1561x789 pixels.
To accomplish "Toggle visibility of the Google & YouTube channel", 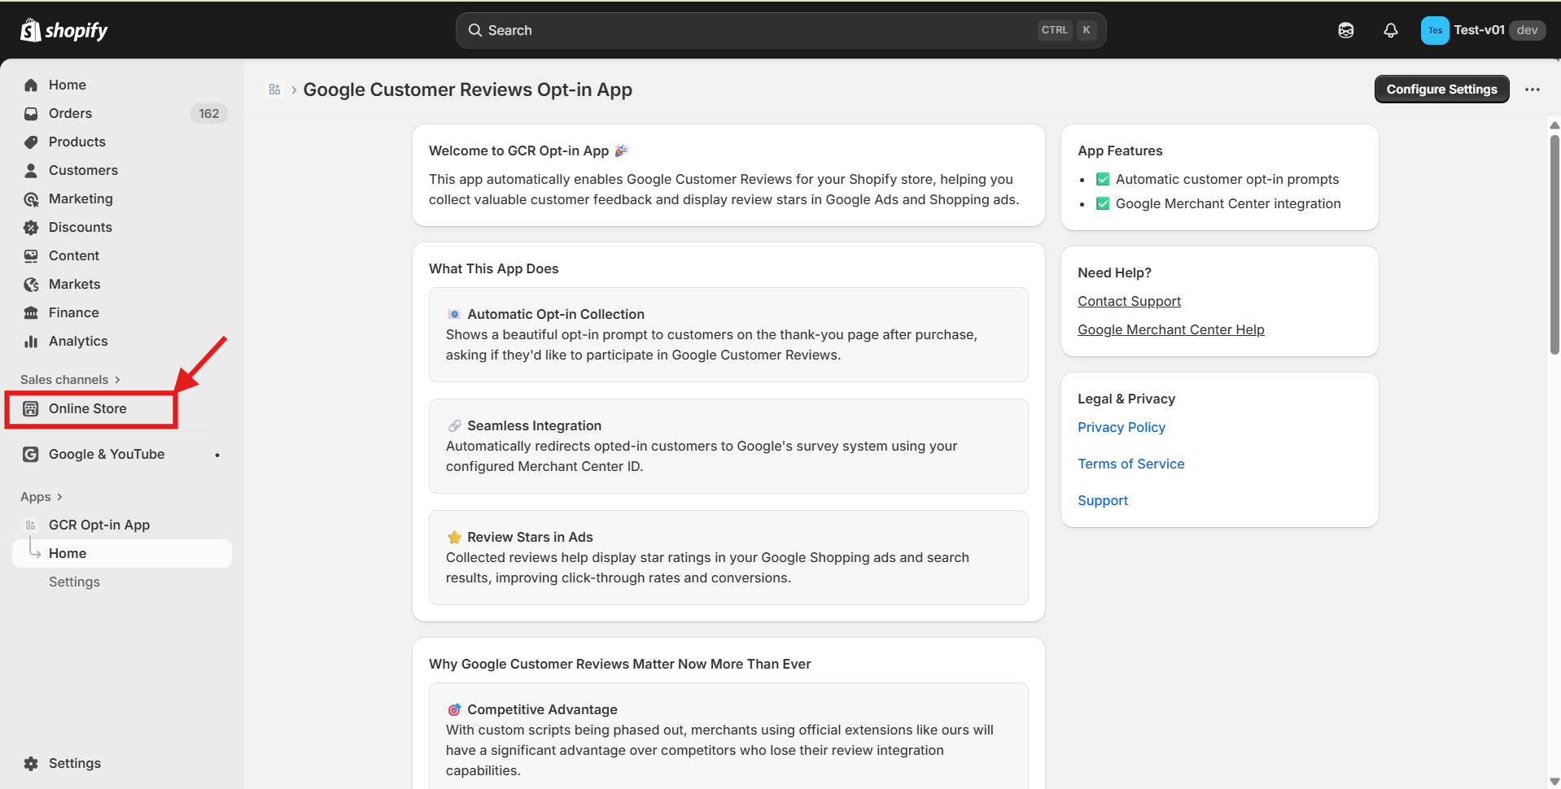I will point(216,455).
